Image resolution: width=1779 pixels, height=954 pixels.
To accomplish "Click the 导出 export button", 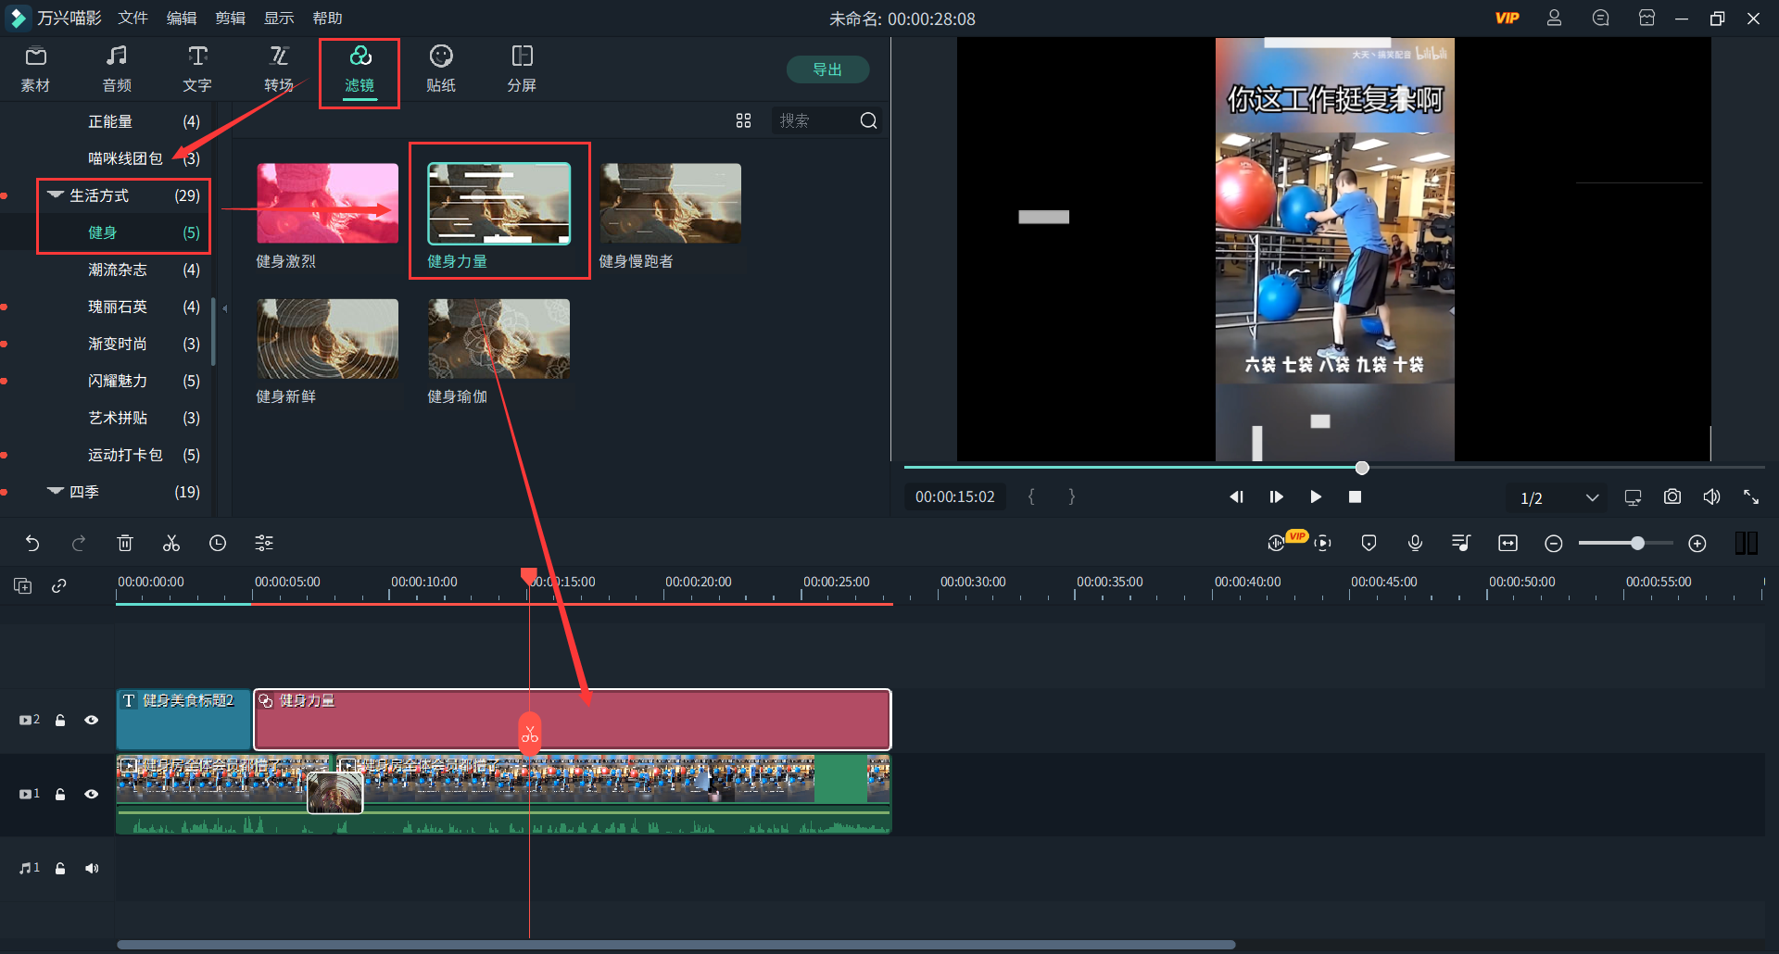I will (x=827, y=69).
